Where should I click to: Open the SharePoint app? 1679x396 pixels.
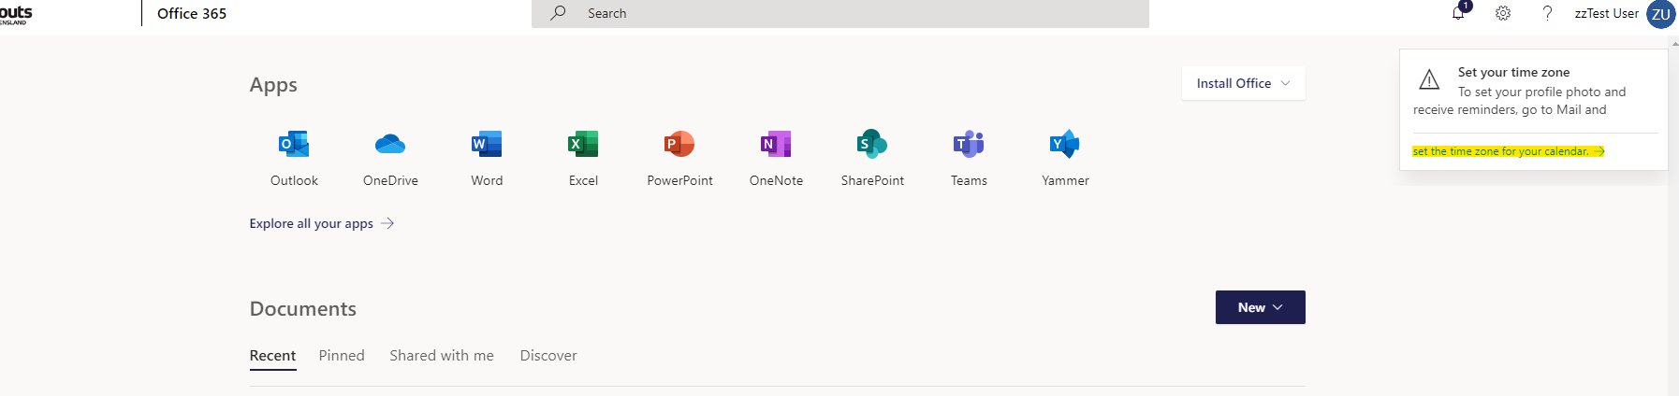tap(872, 158)
